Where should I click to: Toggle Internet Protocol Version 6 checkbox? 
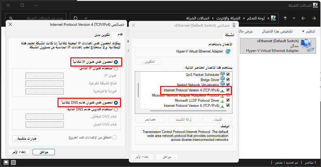(228, 105)
